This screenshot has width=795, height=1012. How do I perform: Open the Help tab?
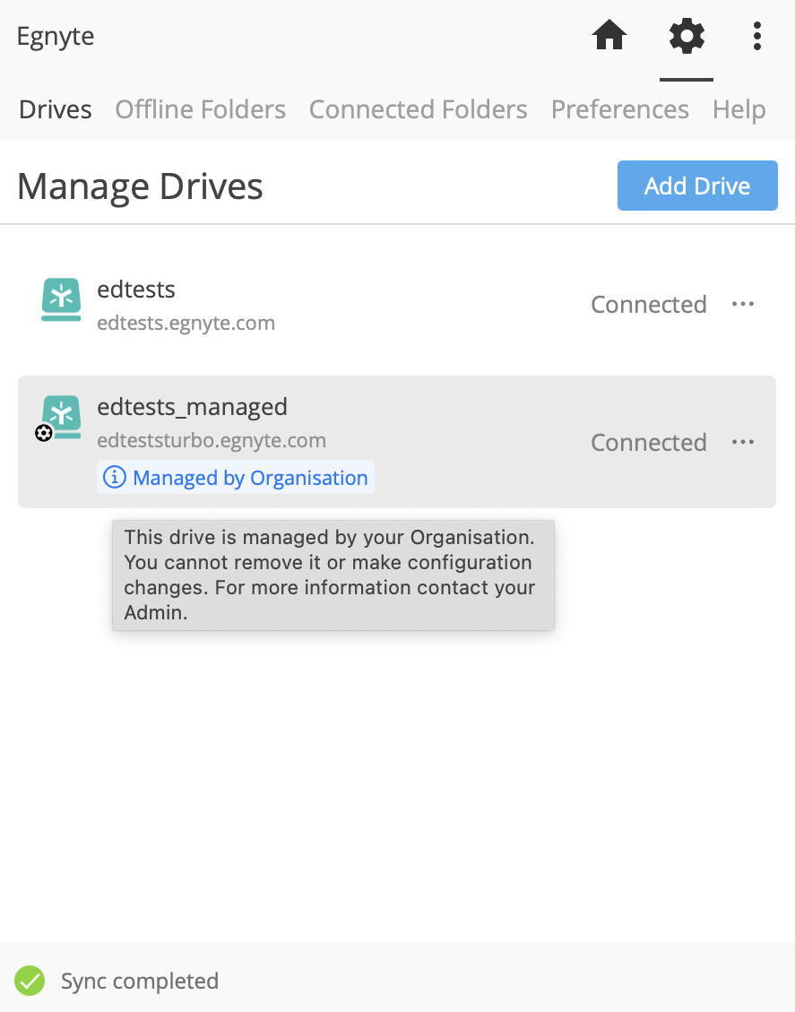(x=739, y=109)
